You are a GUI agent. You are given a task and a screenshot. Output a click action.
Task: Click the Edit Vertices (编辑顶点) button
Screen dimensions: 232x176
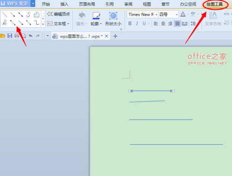click(58, 14)
